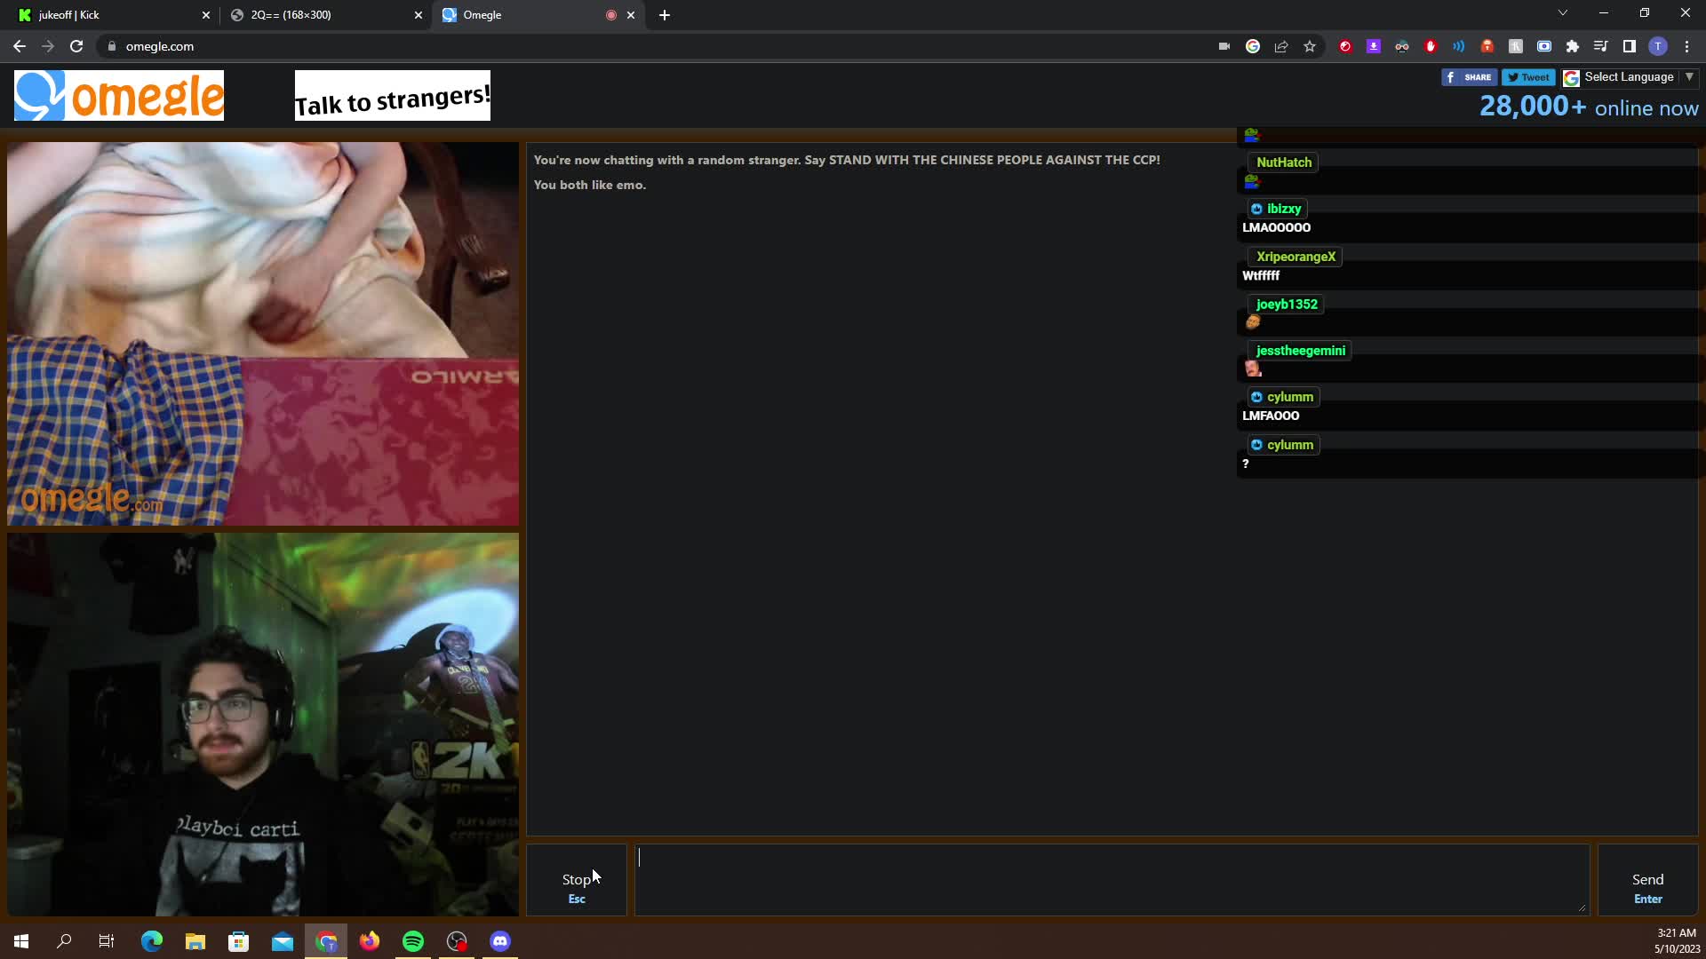1706x959 pixels.
Task: Stop the current Omegle chat
Action: click(x=577, y=880)
